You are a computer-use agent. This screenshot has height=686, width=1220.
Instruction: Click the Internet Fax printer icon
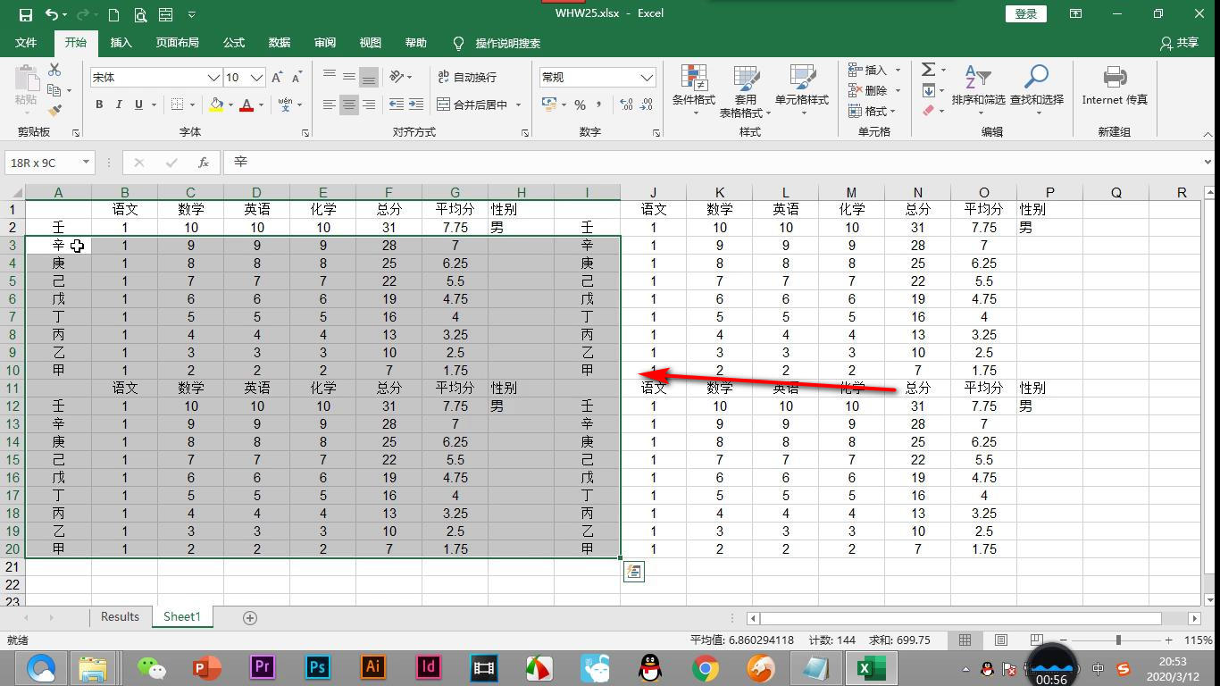click(1115, 77)
